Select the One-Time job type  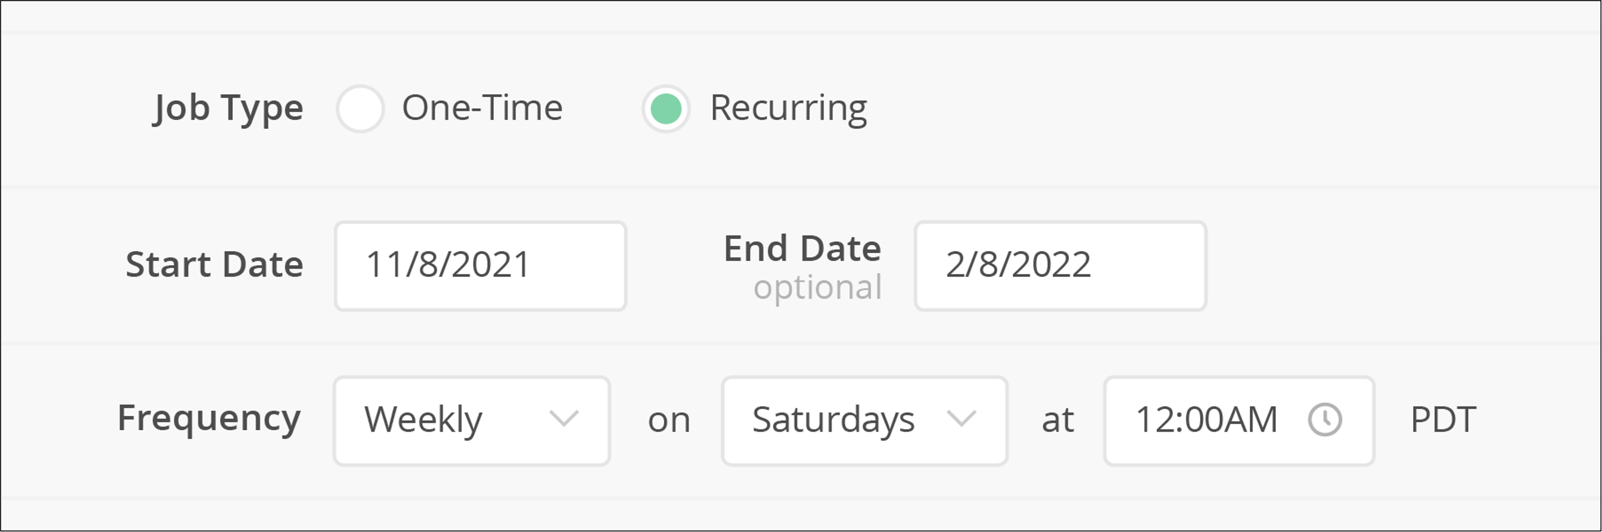click(361, 108)
